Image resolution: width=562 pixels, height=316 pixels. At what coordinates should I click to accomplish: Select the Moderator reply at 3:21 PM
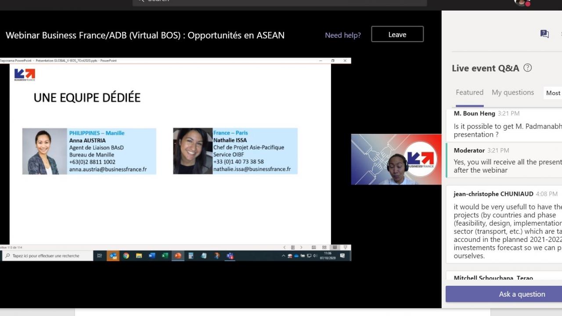[504, 160]
